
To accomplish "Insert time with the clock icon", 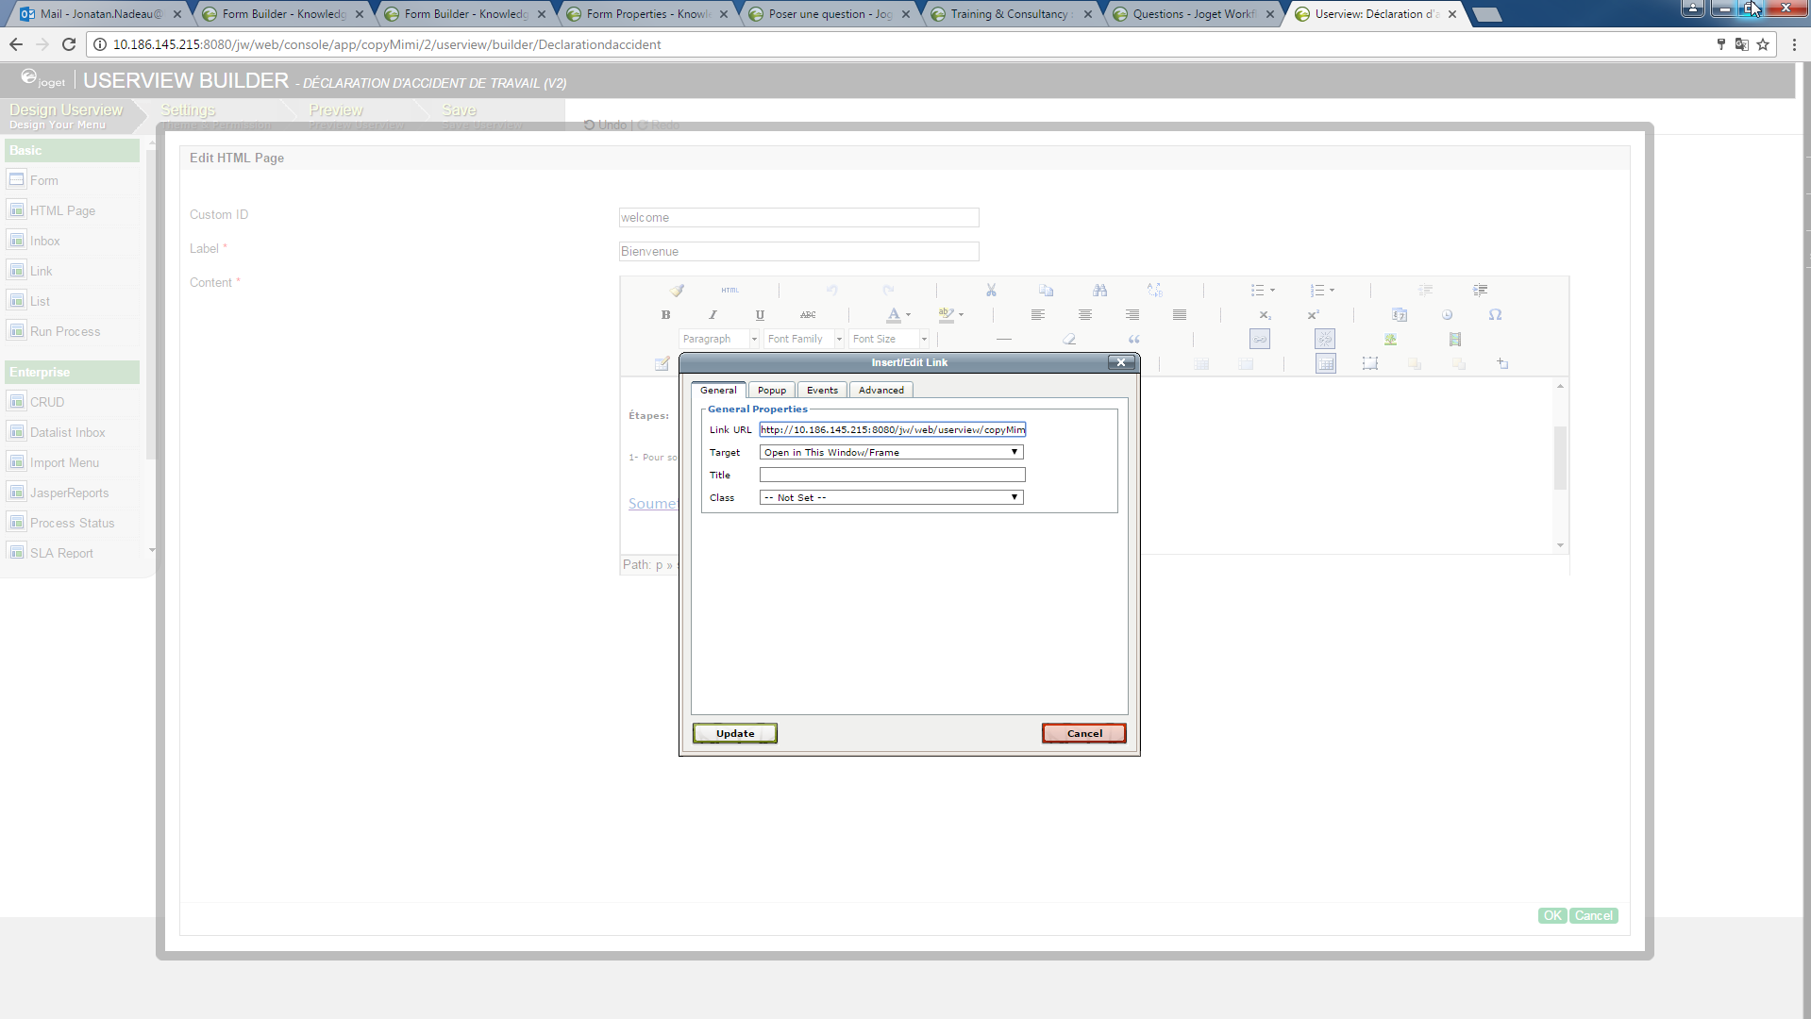I will click(1447, 315).
